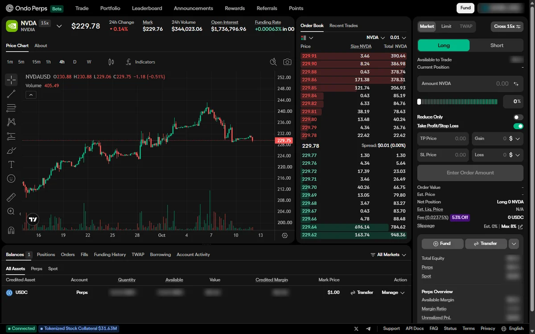535x334 pixels.
Task: Open the Indicators menu
Action: pos(140,62)
